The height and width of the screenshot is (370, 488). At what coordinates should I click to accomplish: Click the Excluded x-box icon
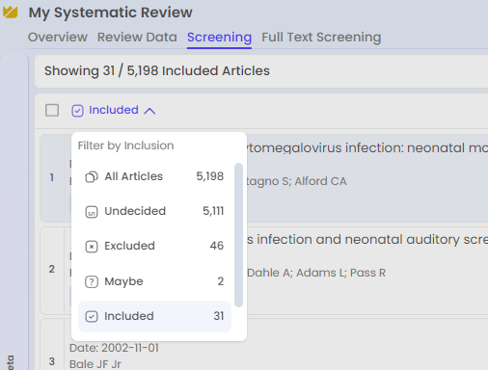92,247
